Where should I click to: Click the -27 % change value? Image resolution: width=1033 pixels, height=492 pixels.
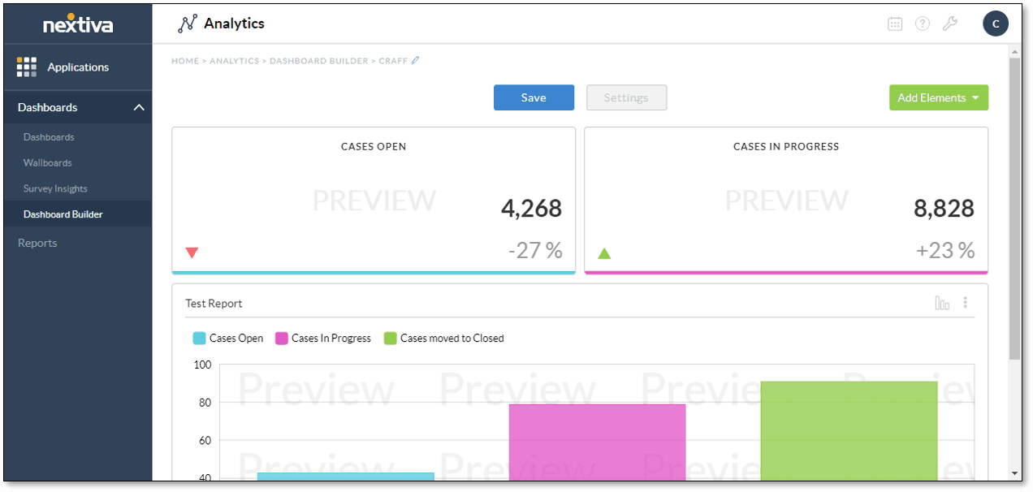tap(536, 251)
